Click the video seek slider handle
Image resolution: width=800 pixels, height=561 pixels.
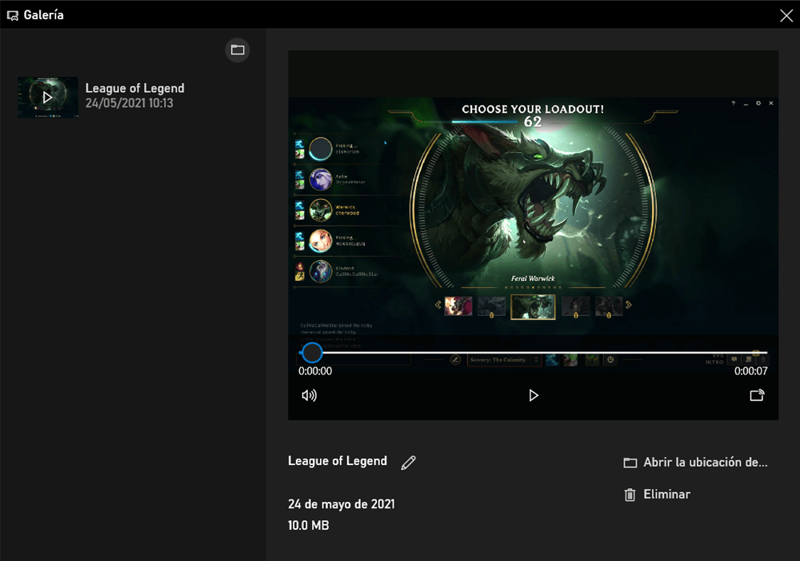(312, 352)
